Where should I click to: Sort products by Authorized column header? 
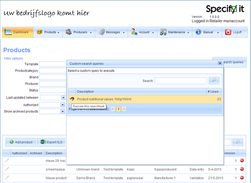(19, 153)
